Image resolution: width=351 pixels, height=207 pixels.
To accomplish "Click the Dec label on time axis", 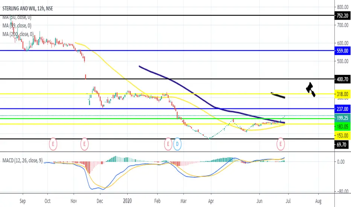I will (x=100, y=201).
